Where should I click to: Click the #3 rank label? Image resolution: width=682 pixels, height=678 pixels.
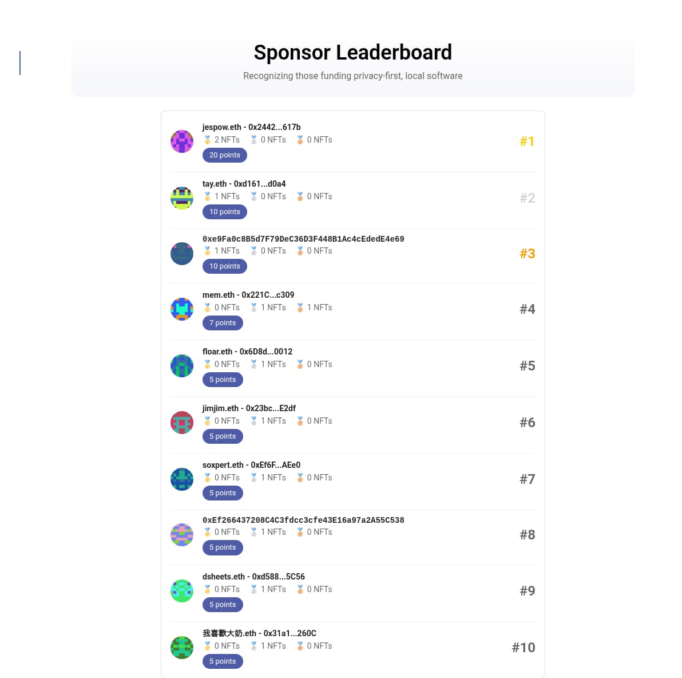tap(527, 254)
